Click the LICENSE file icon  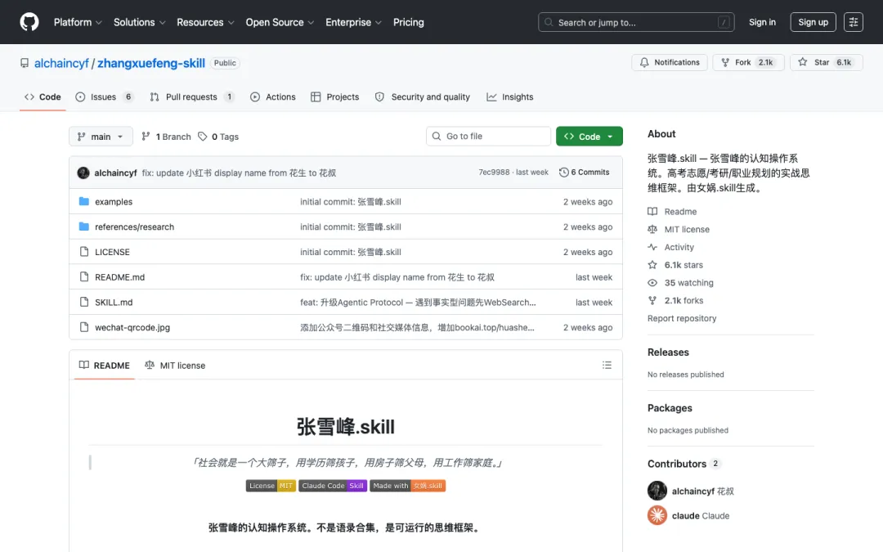(x=84, y=252)
